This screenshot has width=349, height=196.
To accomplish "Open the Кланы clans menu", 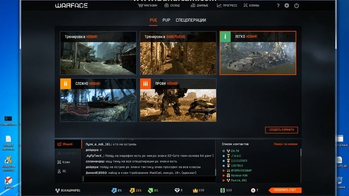I will coord(251,5).
